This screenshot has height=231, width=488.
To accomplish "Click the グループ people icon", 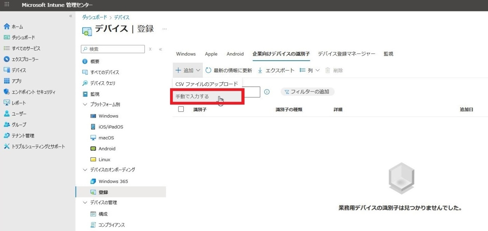I will (7, 125).
